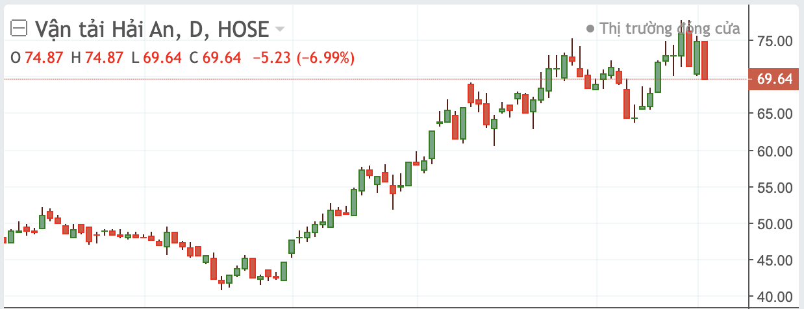Viewport: 804px width, 309px height.
Task: Click the Thị trường đóng cửa status text
Action: [670, 29]
